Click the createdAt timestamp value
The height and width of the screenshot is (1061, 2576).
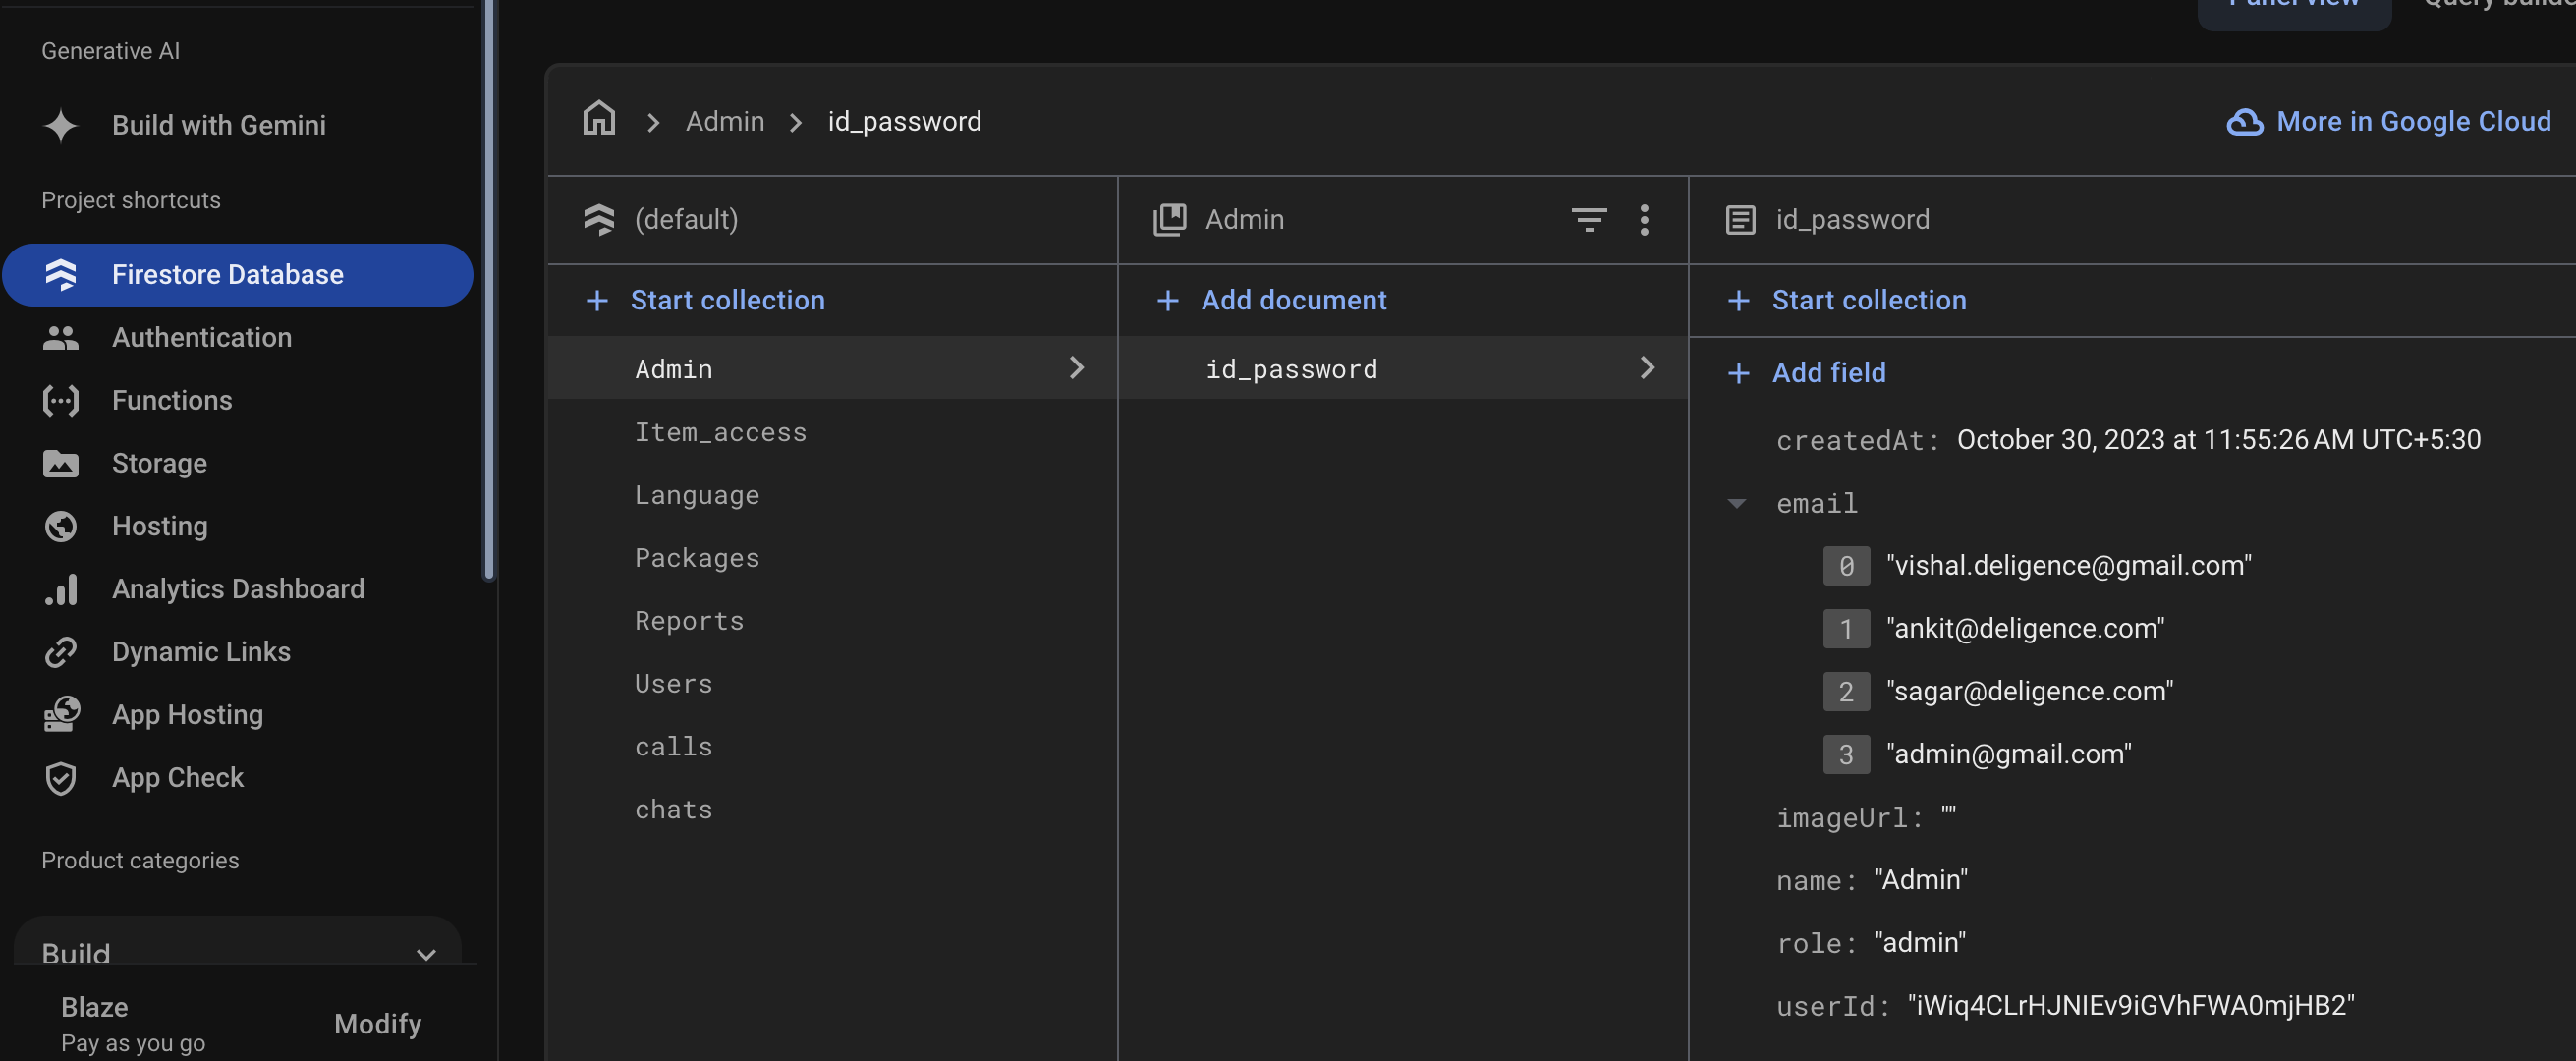(x=2218, y=440)
